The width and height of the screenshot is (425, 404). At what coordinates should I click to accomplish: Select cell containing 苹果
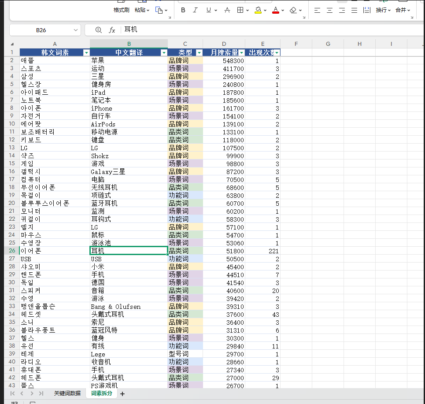(129, 60)
